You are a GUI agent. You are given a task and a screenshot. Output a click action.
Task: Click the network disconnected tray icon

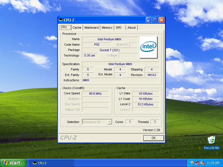197,163
